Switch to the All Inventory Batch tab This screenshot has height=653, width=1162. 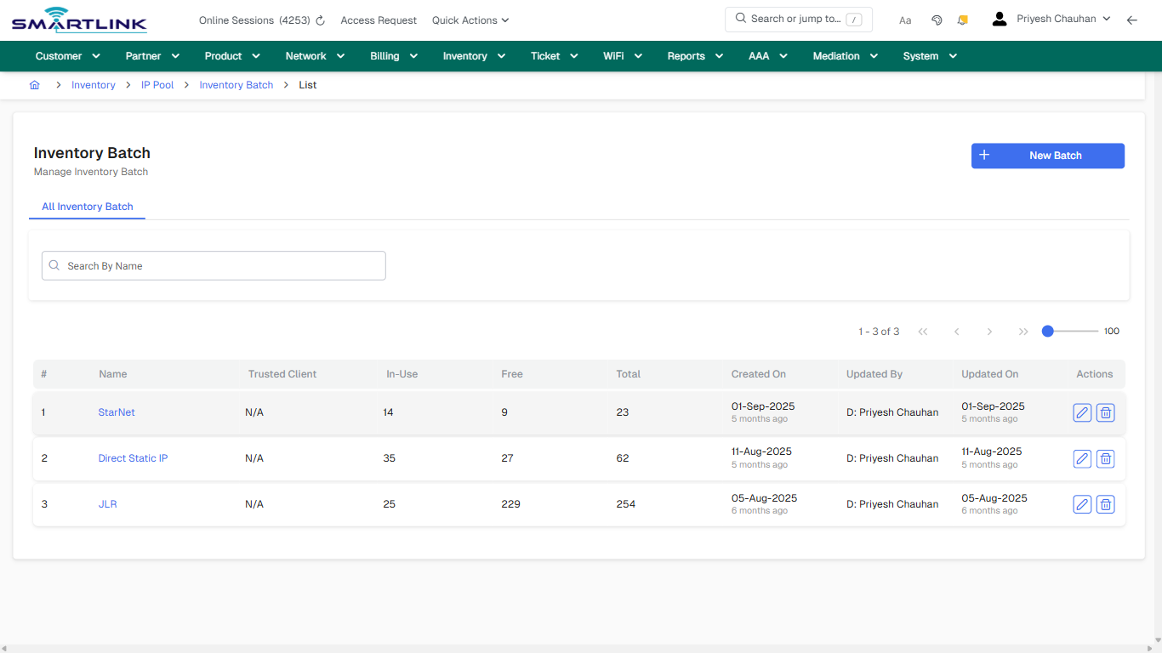tap(87, 206)
